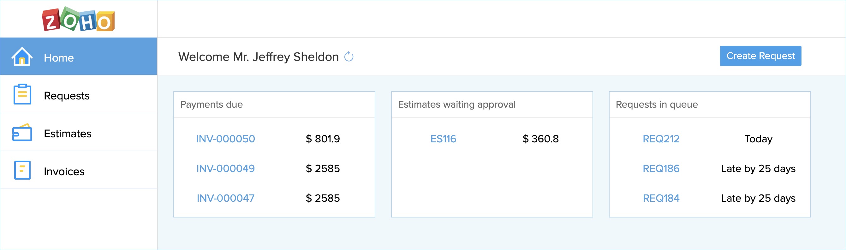Image resolution: width=846 pixels, height=250 pixels.
Task: Go to the Estimates section
Action: pyautogui.click(x=79, y=132)
